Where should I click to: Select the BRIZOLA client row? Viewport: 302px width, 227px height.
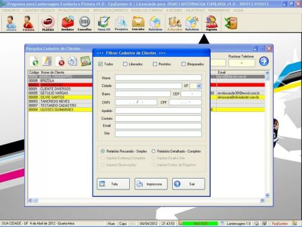[x=60, y=81]
